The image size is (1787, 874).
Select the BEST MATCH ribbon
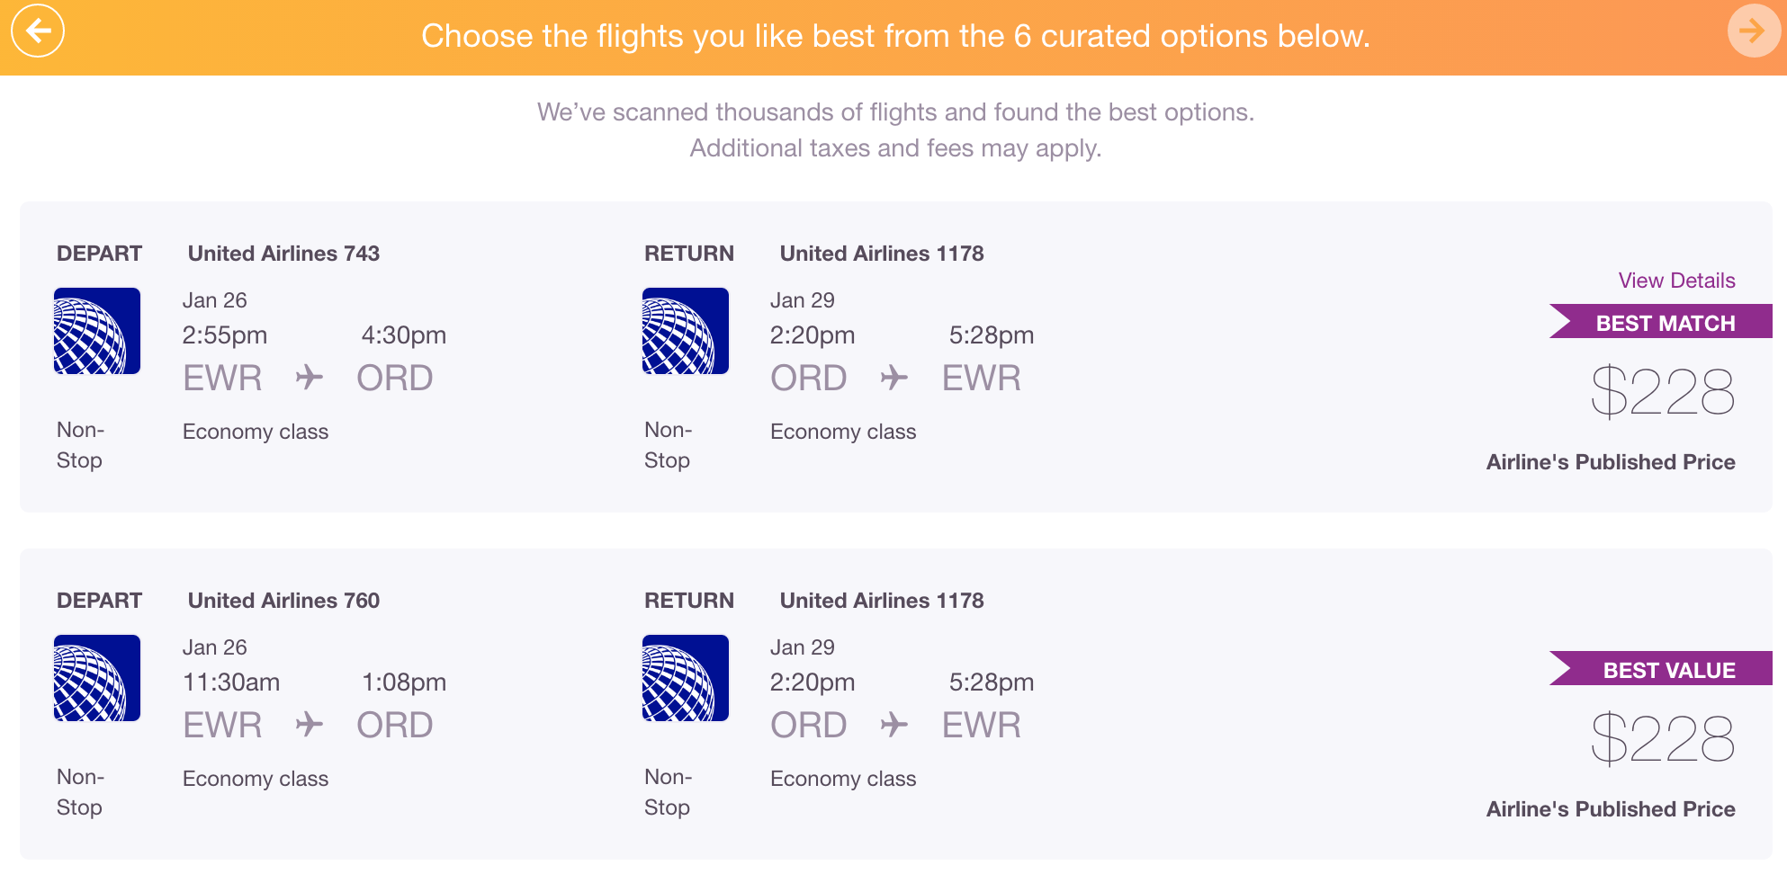1661,322
